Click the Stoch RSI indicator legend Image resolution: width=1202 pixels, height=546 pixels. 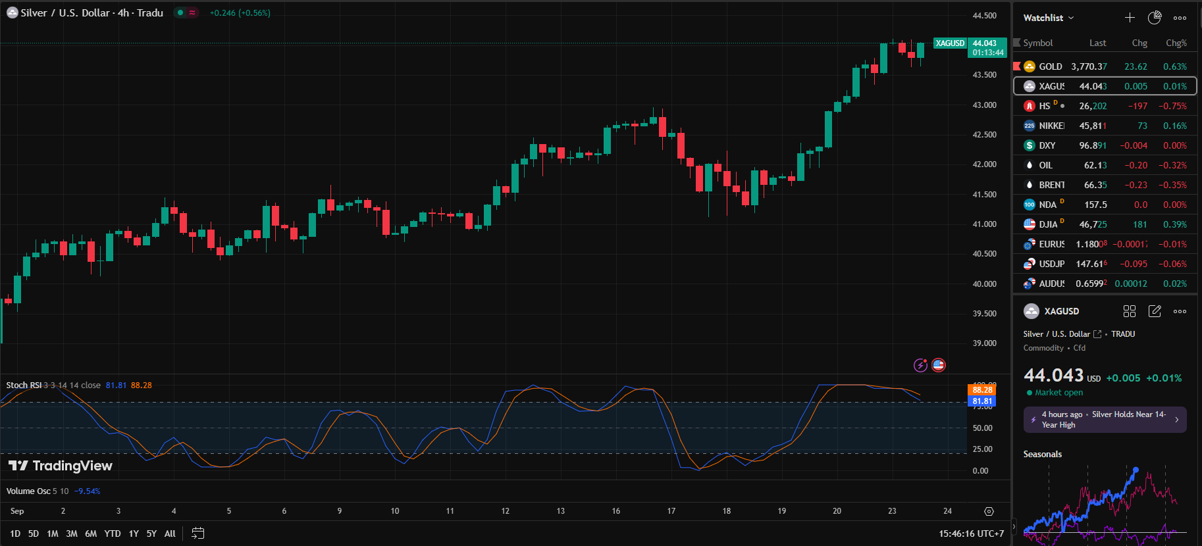[x=24, y=385]
